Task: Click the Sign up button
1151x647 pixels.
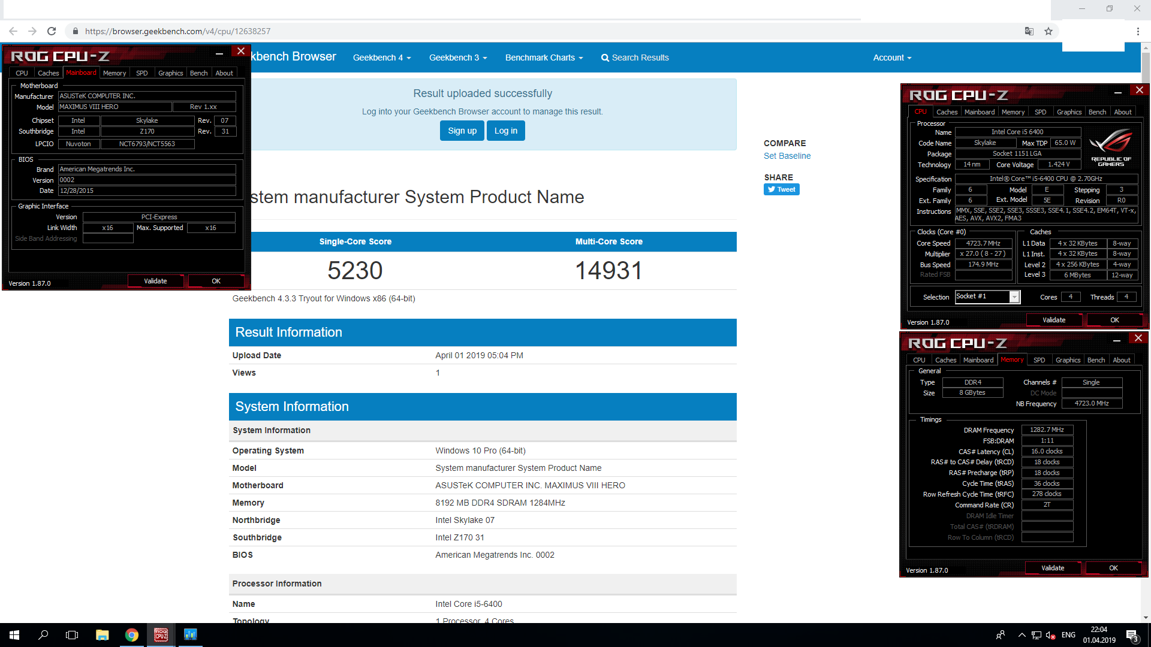Action: [462, 131]
